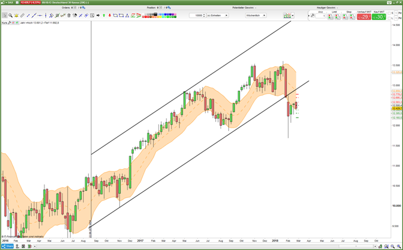Viewport: 403px width, 250px height.
Task: Click the second Limit order icon
Action: pos(337,17)
